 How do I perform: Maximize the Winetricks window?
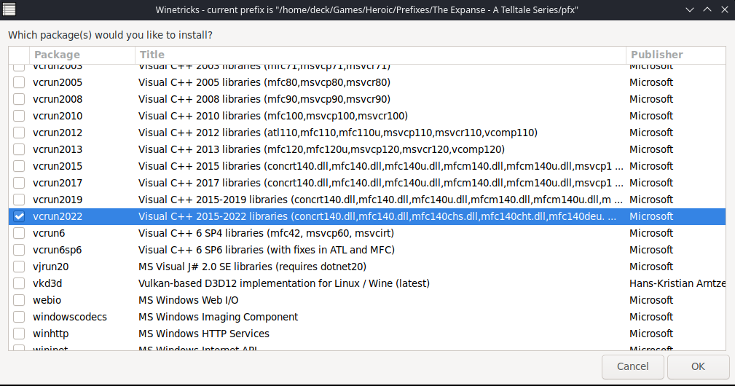707,10
